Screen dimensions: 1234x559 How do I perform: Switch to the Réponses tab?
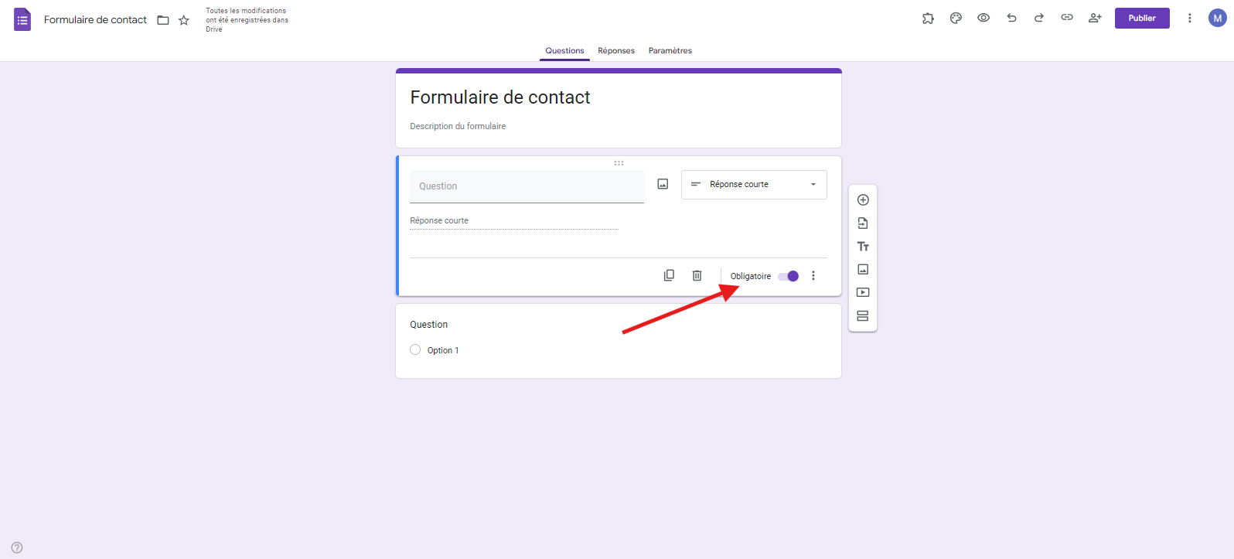(616, 51)
